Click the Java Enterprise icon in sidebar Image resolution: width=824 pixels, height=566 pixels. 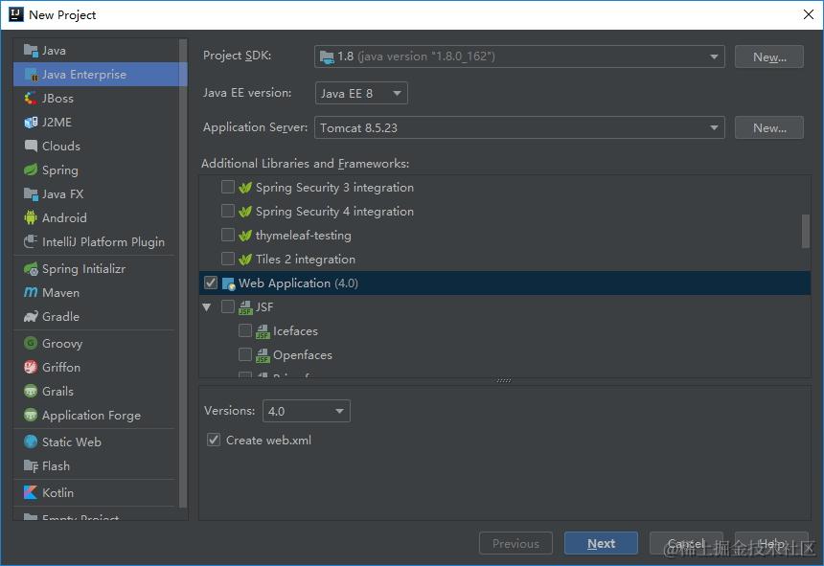[x=31, y=75]
